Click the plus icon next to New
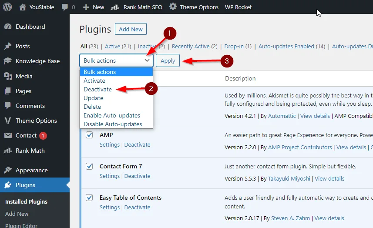 (86, 7)
